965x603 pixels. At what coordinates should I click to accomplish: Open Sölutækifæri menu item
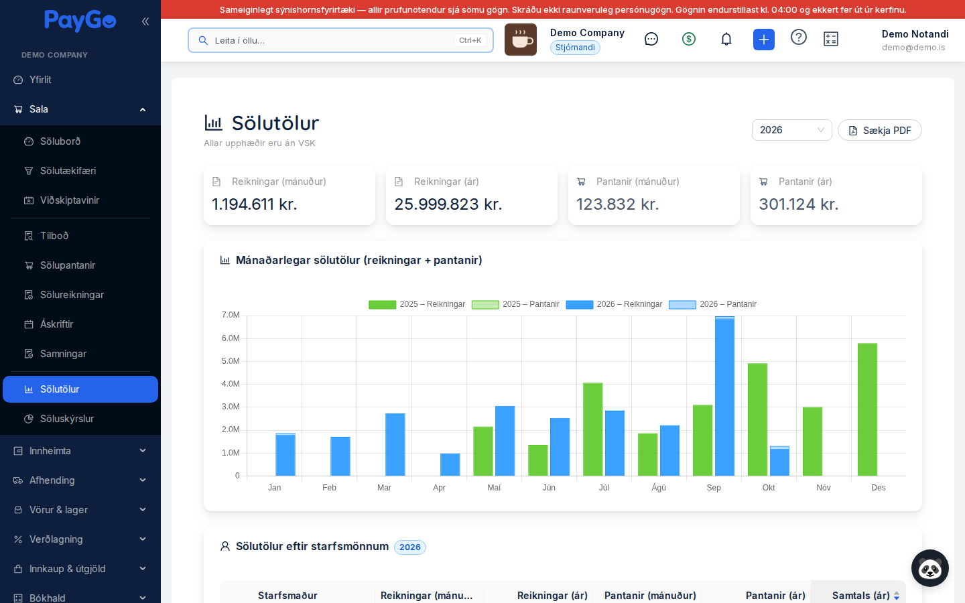click(80, 171)
